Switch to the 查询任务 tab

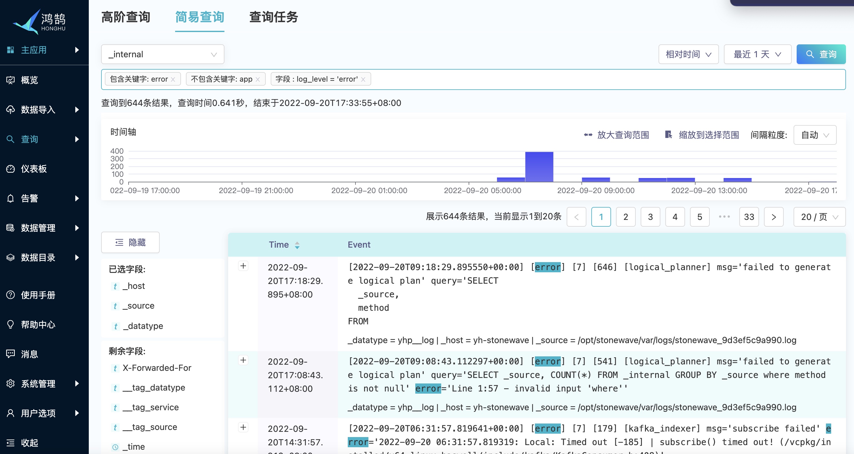click(273, 17)
